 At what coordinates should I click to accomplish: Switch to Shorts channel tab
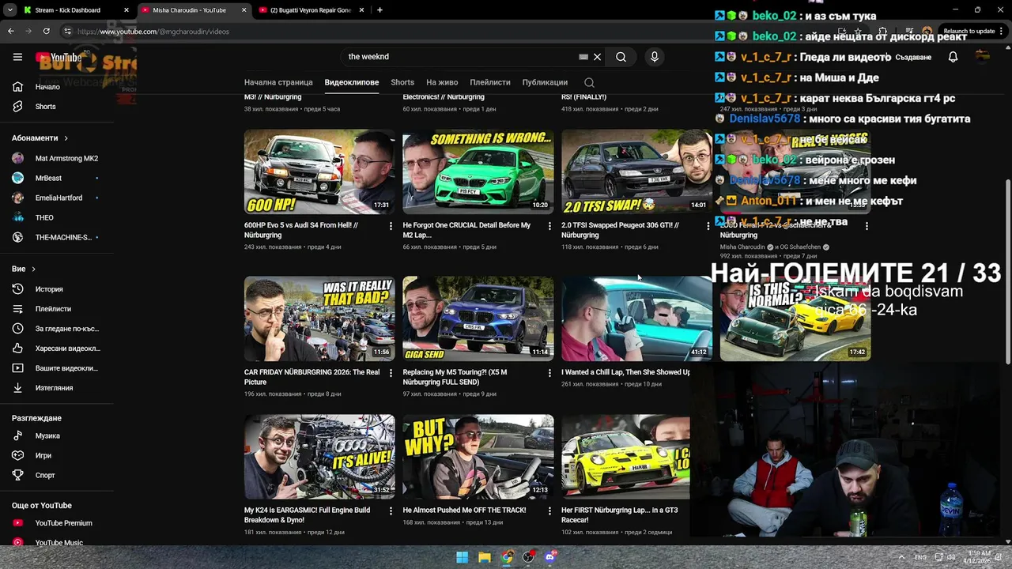[402, 82]
